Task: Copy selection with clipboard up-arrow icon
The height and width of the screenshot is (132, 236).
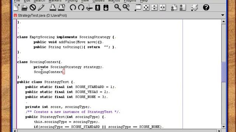Action: [97, 7]
